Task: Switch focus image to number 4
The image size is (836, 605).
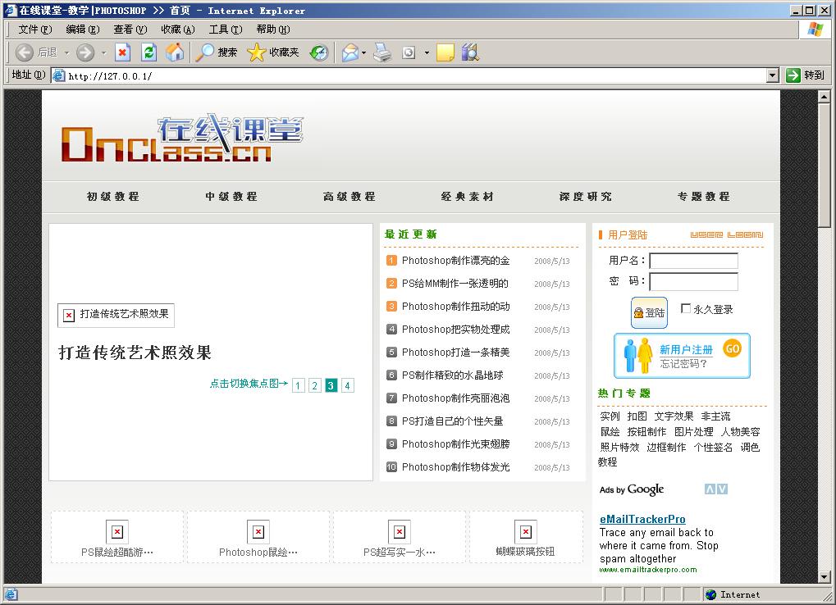Action: click(x=347, y=385)
